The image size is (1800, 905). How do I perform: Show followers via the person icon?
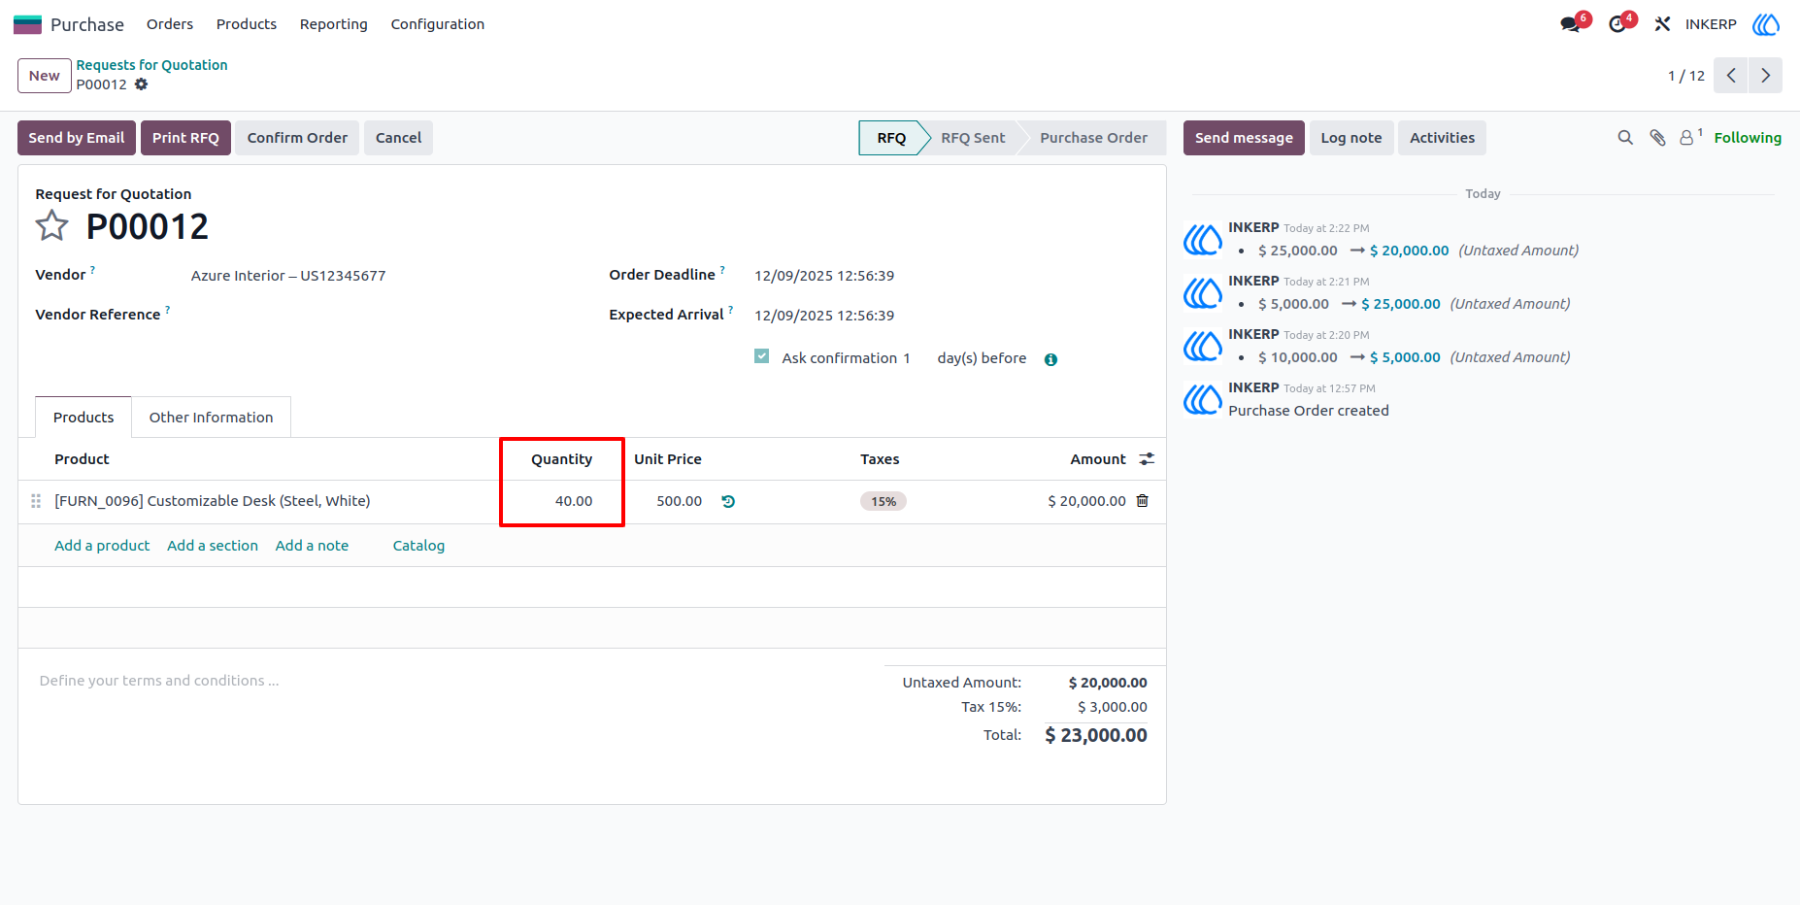click(1690, 138)
